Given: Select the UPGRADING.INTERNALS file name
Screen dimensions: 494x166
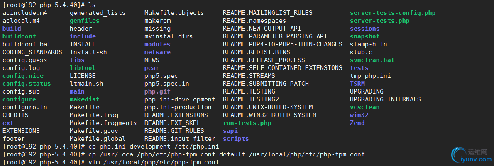Looking at the screenshot, I should [385, 99].
